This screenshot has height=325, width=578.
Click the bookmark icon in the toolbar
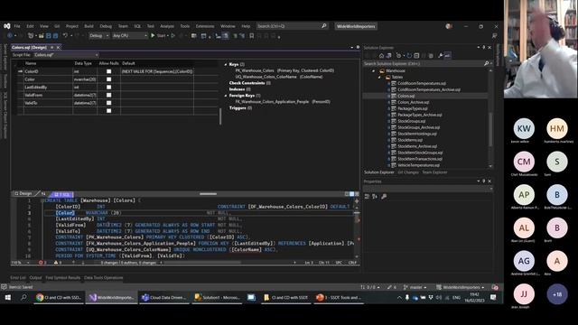coord(251,36)
